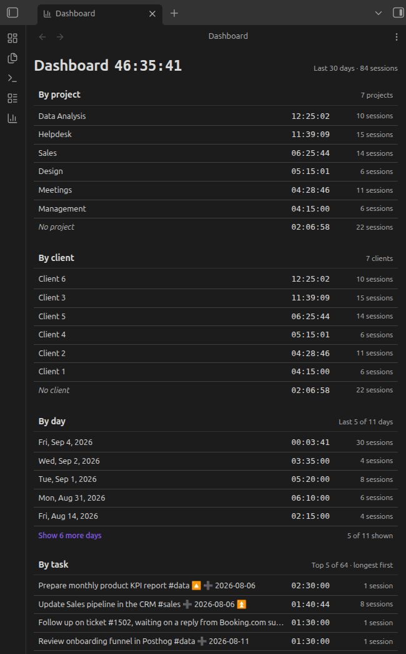
Task: Close the Dashboard tab
Action: (x=152, y=14)
